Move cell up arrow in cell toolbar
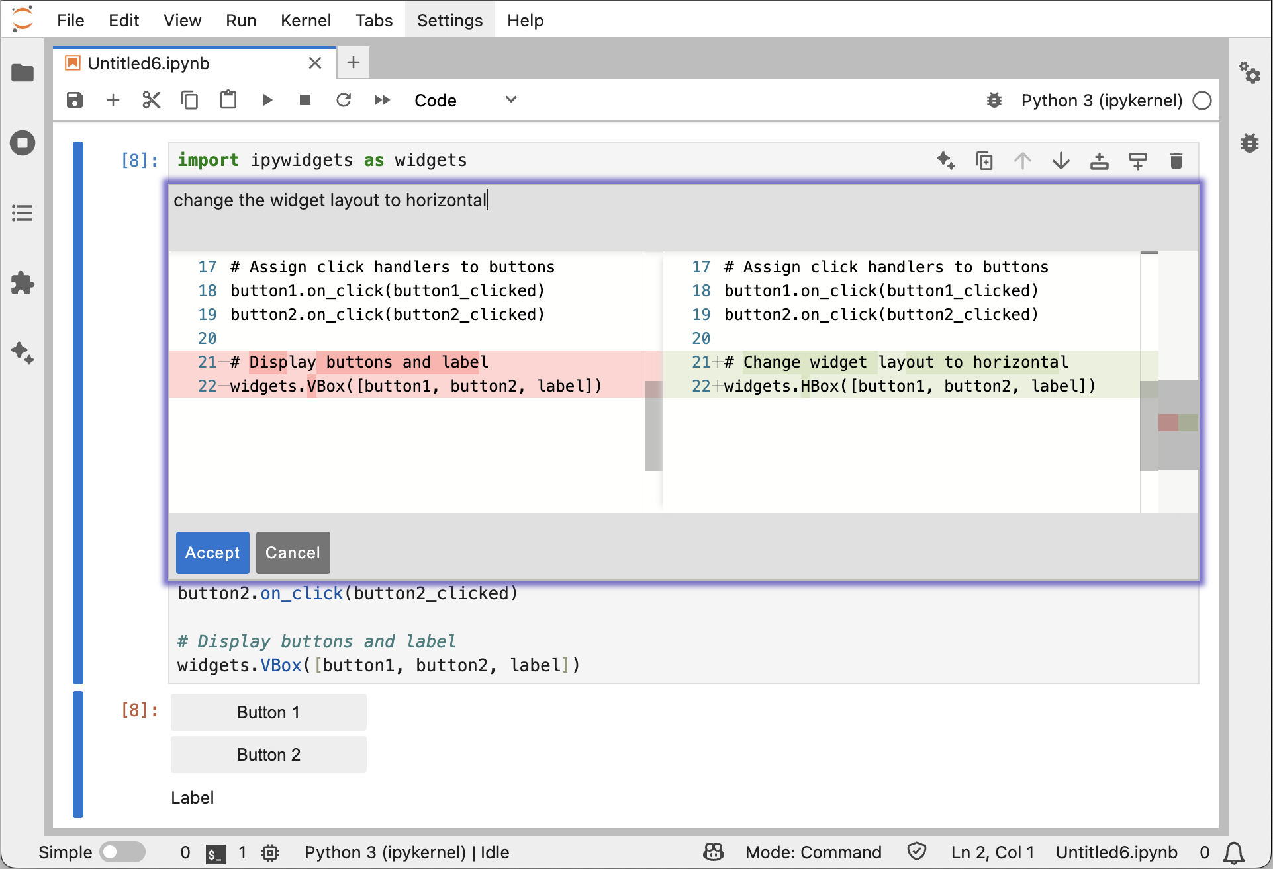This screenshot has height=869, width=1273. pos(1023,161)
